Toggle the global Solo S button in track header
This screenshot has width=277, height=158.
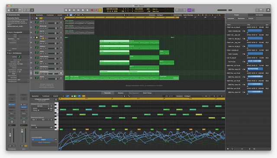[41, 18]
